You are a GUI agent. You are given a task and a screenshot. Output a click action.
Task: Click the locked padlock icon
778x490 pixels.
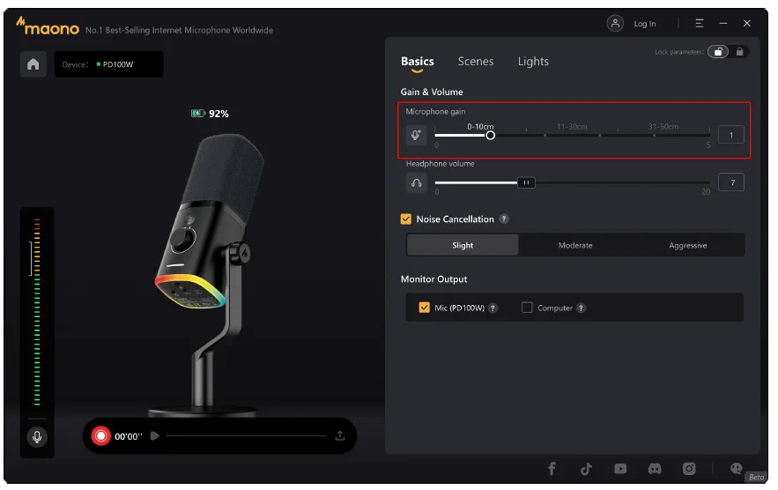[739, 52]
